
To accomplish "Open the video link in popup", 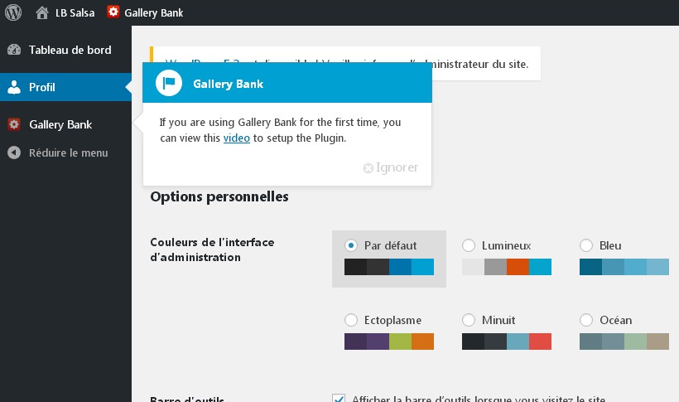I will 237,138.
